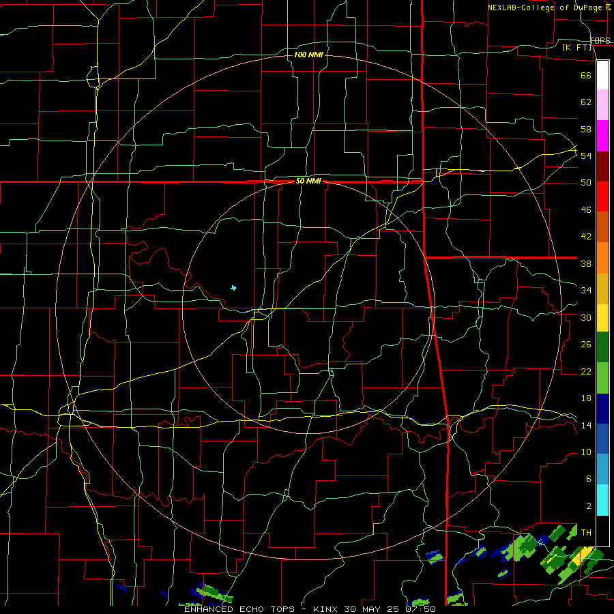Click the white swatch in the tops legend
The height and width of the screenshot is (614, 614).
pyautogui.click(x=602, y=75)
